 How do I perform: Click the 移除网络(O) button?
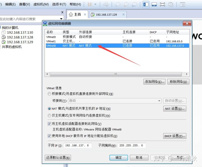tap(178, 82)
